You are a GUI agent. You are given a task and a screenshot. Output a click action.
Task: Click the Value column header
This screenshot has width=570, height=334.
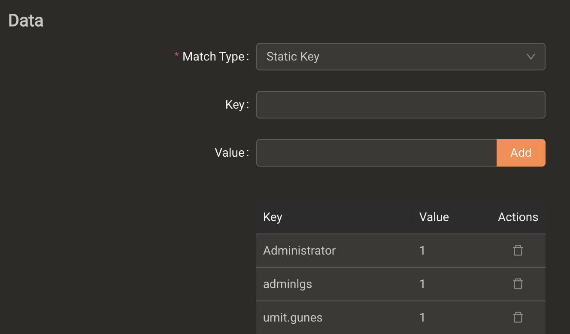[452, 217]
